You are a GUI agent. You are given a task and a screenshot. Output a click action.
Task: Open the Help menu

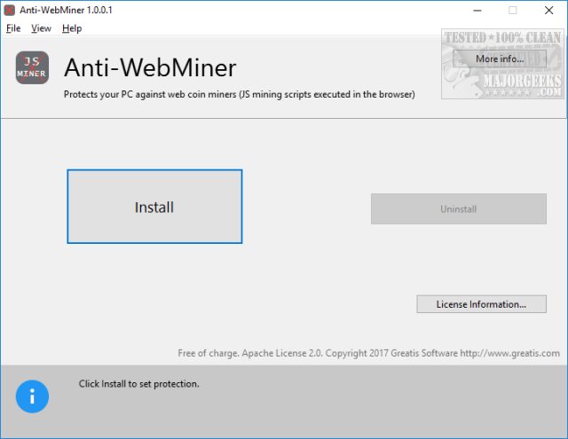click(x=72, y=28)
